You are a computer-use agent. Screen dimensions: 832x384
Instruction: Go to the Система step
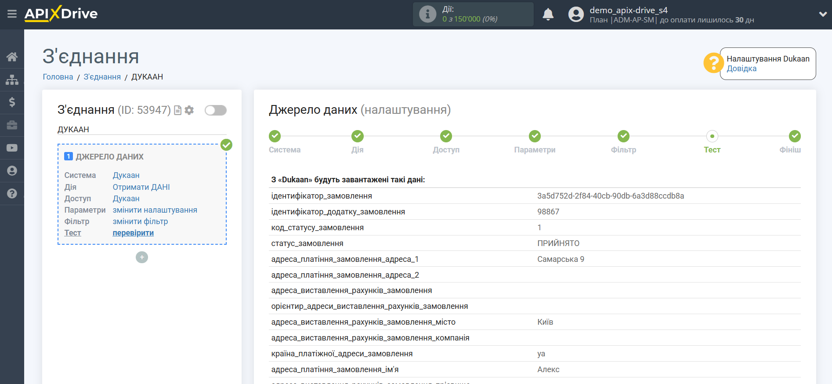(275, 136)
